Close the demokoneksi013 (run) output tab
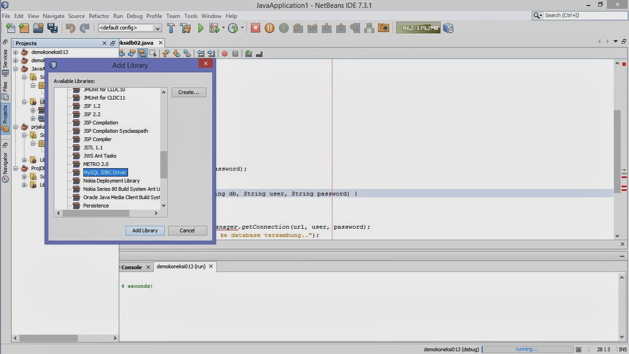This screenshot has height=354, width=629. (211, 266)
